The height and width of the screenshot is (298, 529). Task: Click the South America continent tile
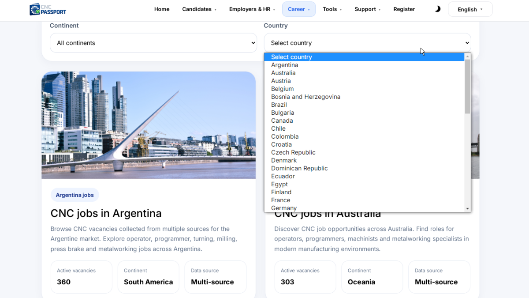[149, 277]
